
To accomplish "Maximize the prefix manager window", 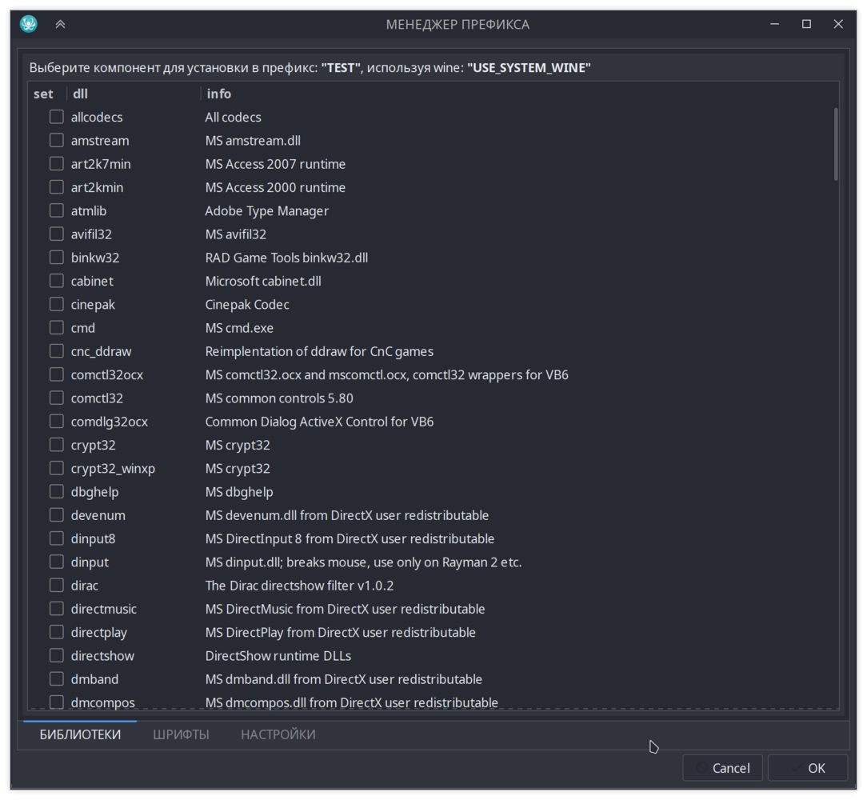I will pyautogui.click(x=807, y=24).
